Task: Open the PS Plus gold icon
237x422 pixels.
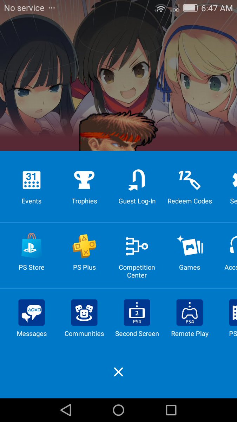Action: pos(84,246)
